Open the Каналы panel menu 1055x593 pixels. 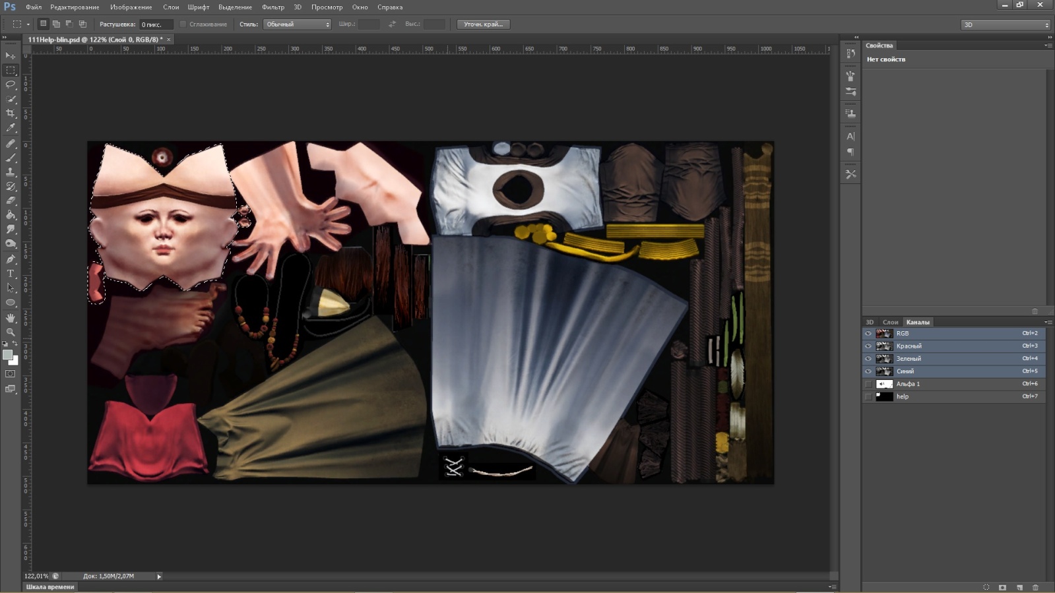pos(1048,322)
